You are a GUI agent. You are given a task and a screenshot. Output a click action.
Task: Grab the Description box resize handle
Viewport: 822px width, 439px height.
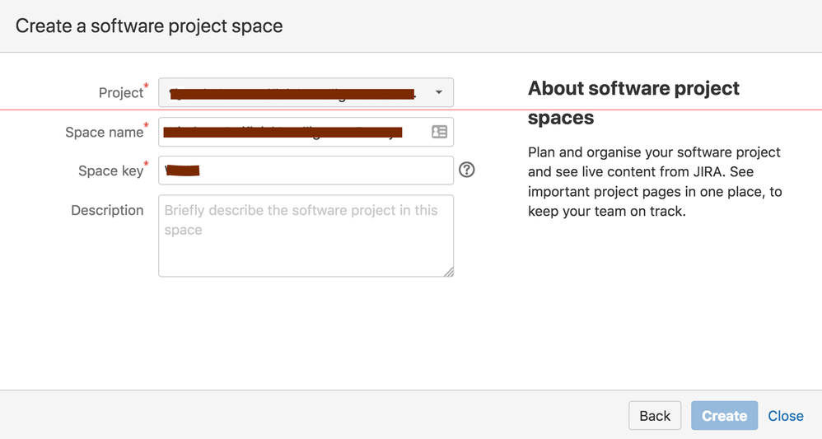pyautogui.click(x=449, y=272)
